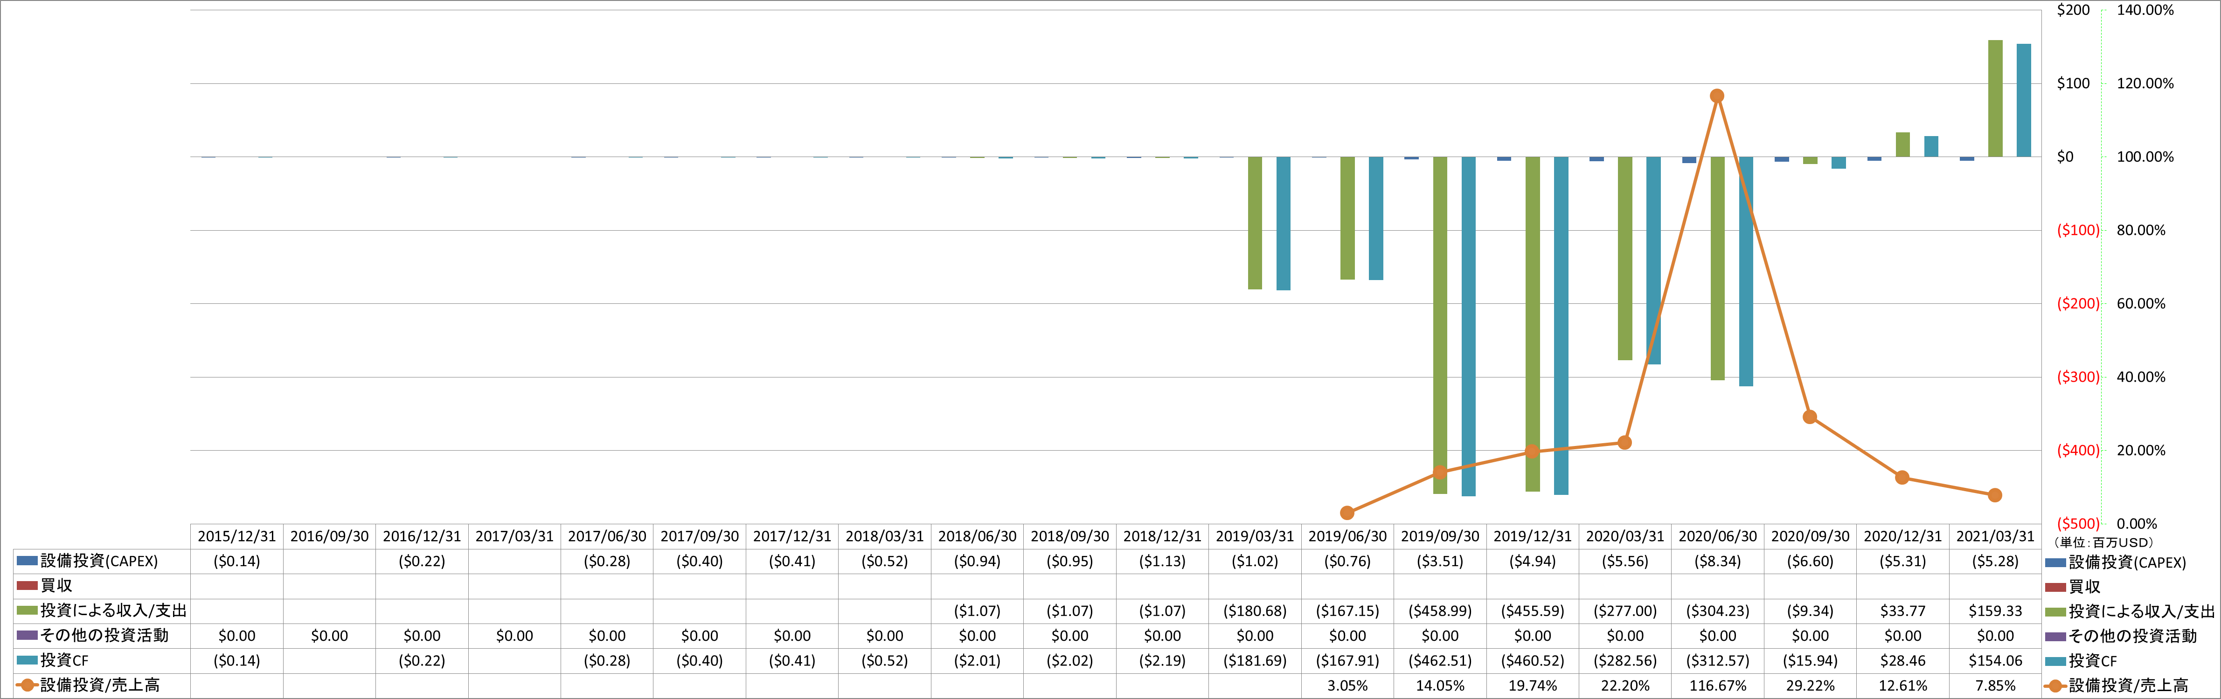Click the blue 設備投資(CAPEX) swatch in the left legend
The image size is (2221, 699).
coord(27,561)
